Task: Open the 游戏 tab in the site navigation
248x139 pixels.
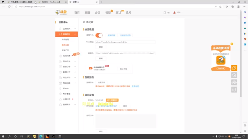Action: pos(118,12)
